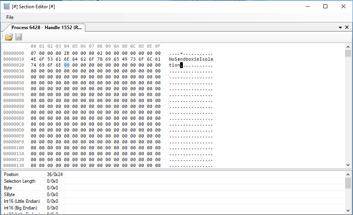Select the Position property row
Screen dimensions: 353x215
[x=173, y=174]
